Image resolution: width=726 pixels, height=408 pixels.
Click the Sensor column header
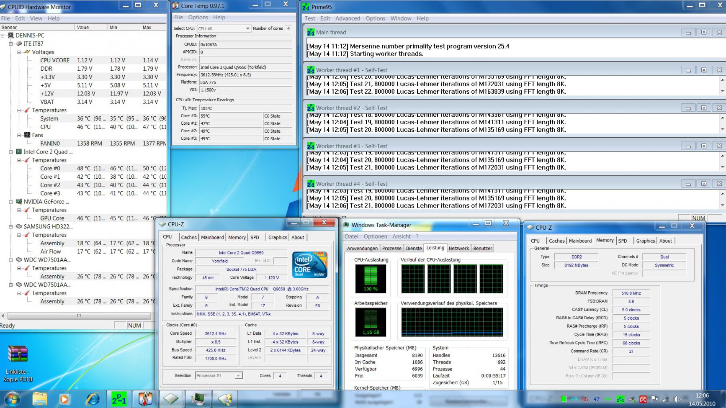[37, 27]
